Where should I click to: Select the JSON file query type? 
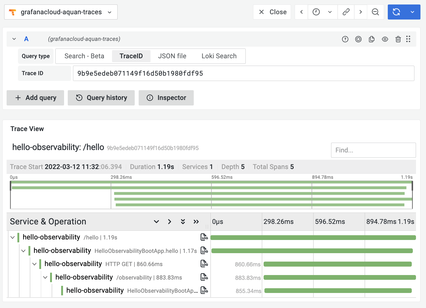pos(172,56)
